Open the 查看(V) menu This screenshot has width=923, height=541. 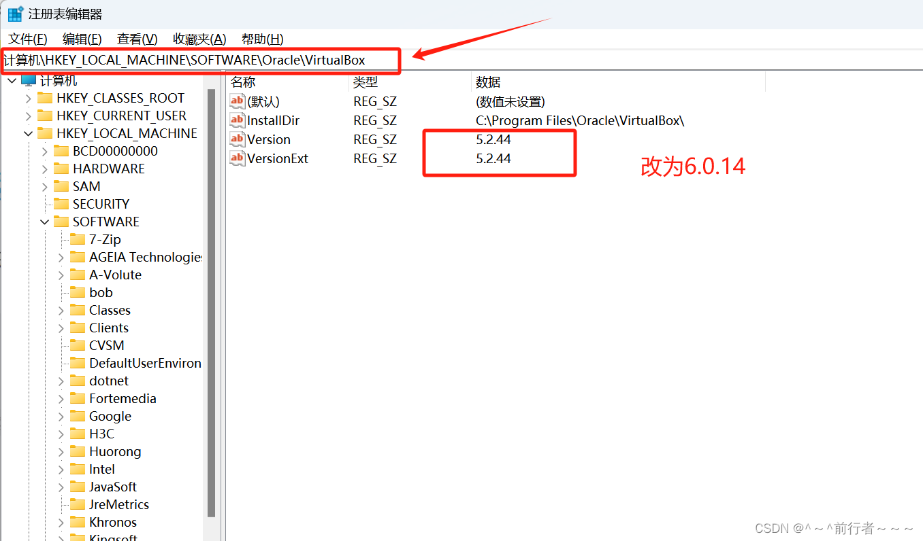tap(137, 39)
